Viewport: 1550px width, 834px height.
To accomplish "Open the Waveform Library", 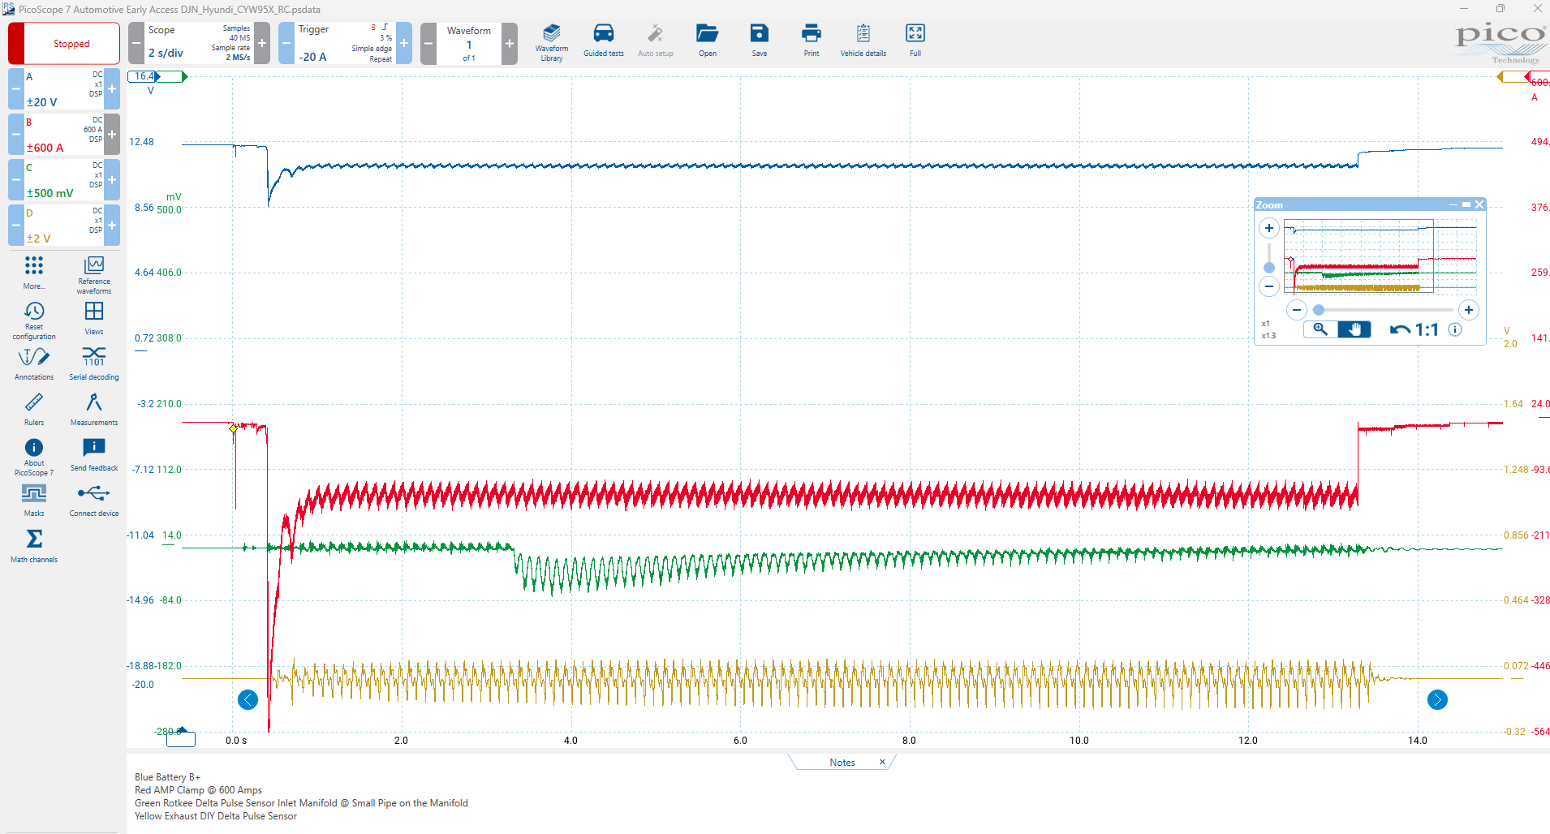I will (x=552, y=42).
